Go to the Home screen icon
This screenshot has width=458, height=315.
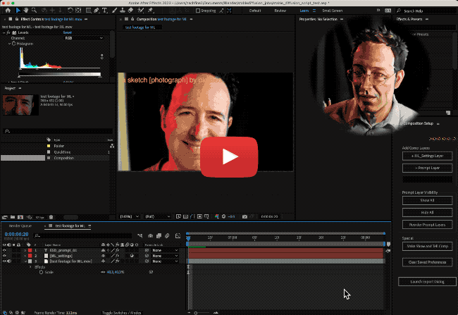point(8,11)
